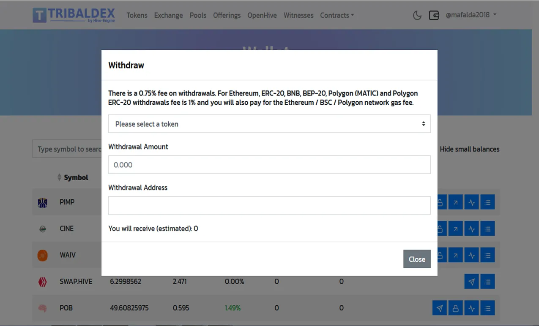Viewport: 539px width, 326px height.
Task: Click the POB balance 49.60825975
Action: (x=129, y=308)
